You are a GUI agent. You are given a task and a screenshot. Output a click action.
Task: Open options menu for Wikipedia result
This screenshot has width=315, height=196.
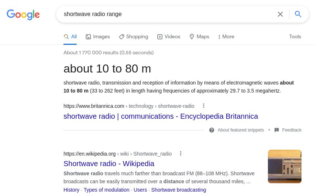point(181,153)
